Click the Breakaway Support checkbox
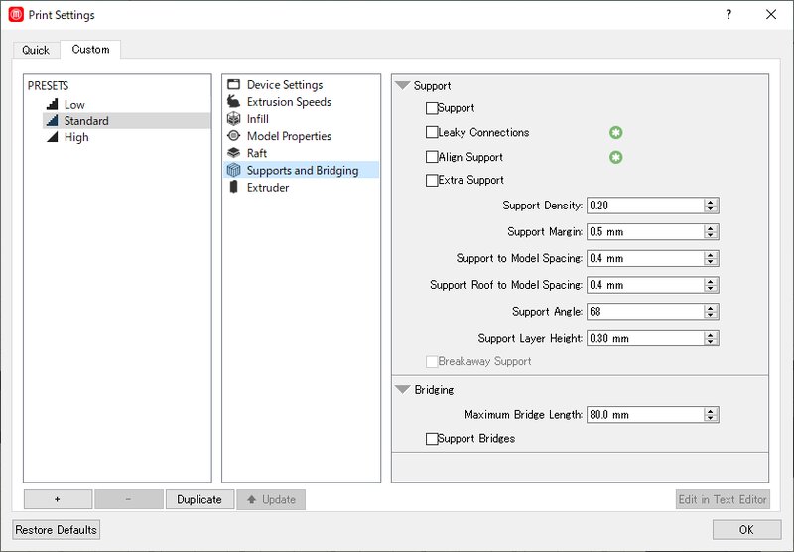The image size is (794, 552). [x=432, y=361]
